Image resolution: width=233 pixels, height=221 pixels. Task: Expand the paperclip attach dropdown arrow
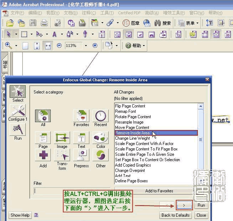click(x=118, y=23)
